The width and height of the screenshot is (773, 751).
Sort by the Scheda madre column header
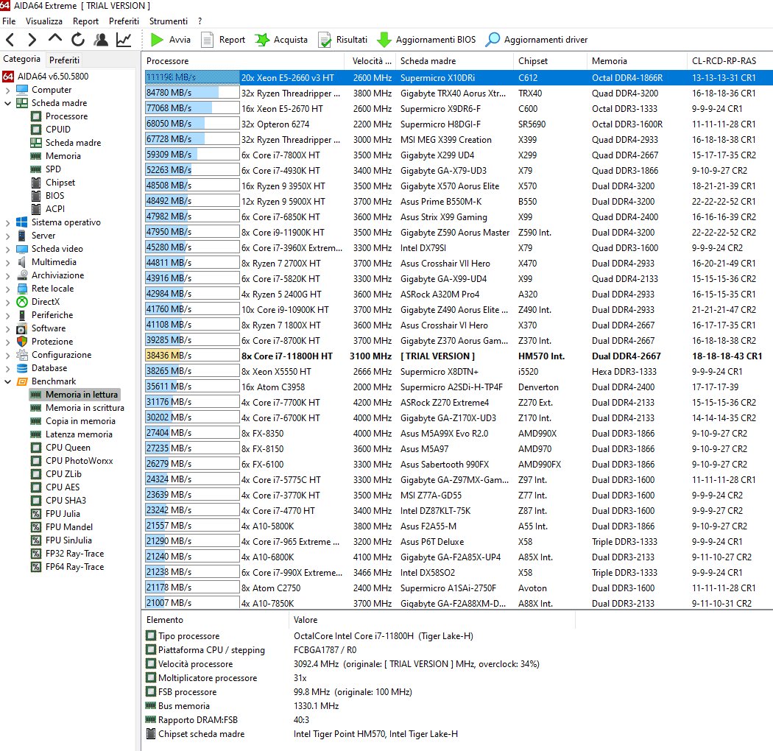coord(454,60)
